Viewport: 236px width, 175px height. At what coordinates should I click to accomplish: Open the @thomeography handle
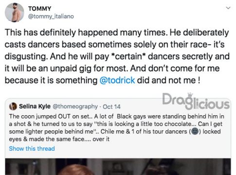tap(75, 106)
